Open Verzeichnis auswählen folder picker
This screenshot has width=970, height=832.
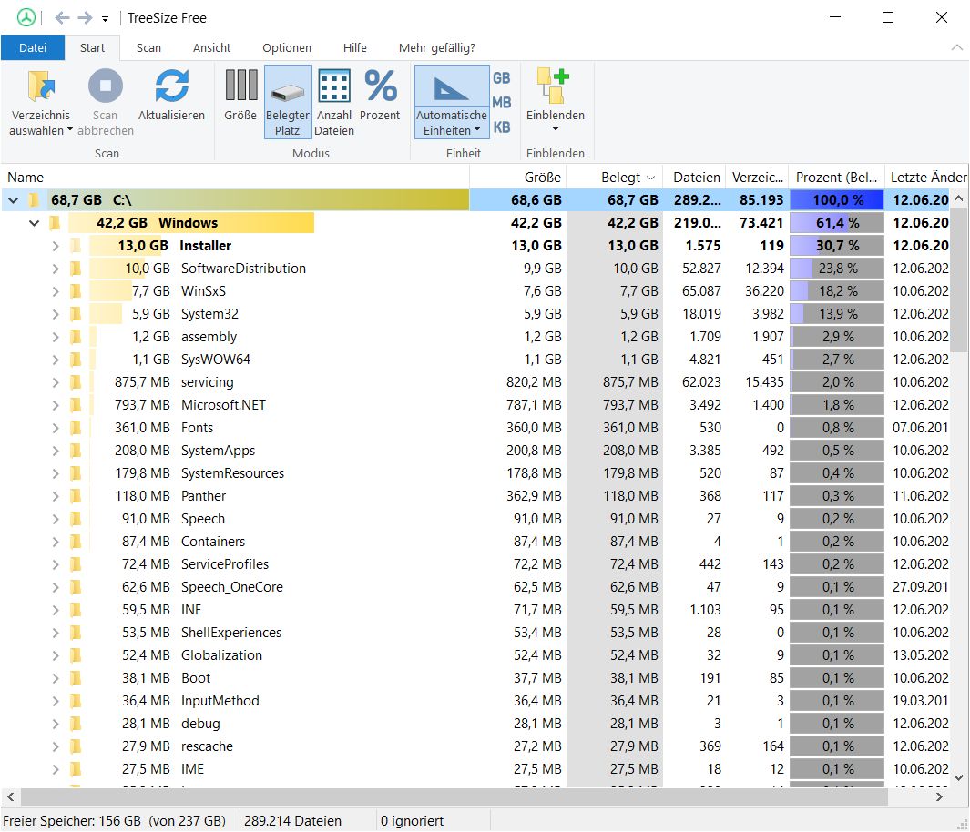[41, 103]
